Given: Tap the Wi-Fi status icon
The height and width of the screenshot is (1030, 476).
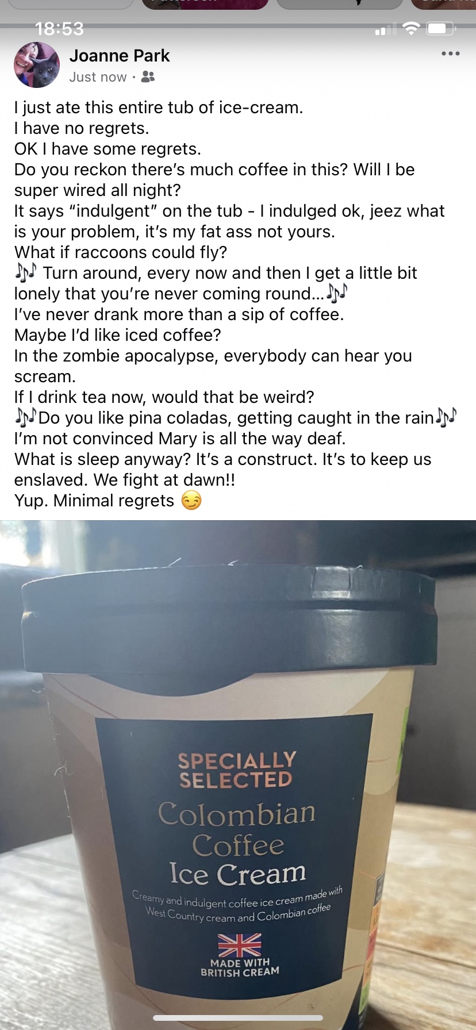Looking at the screenshot, I should click(410, 28).
